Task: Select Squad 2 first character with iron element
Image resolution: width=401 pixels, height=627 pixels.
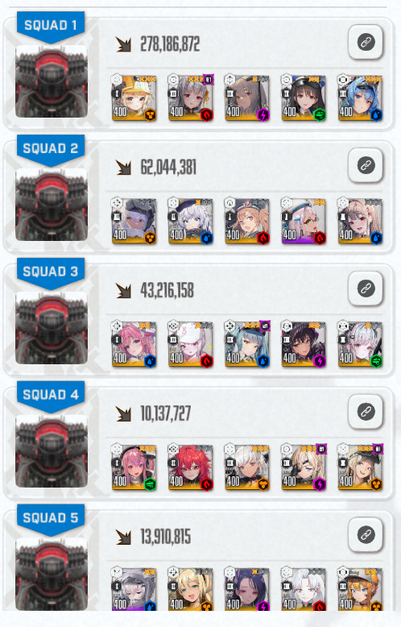Action: [134, 221]
